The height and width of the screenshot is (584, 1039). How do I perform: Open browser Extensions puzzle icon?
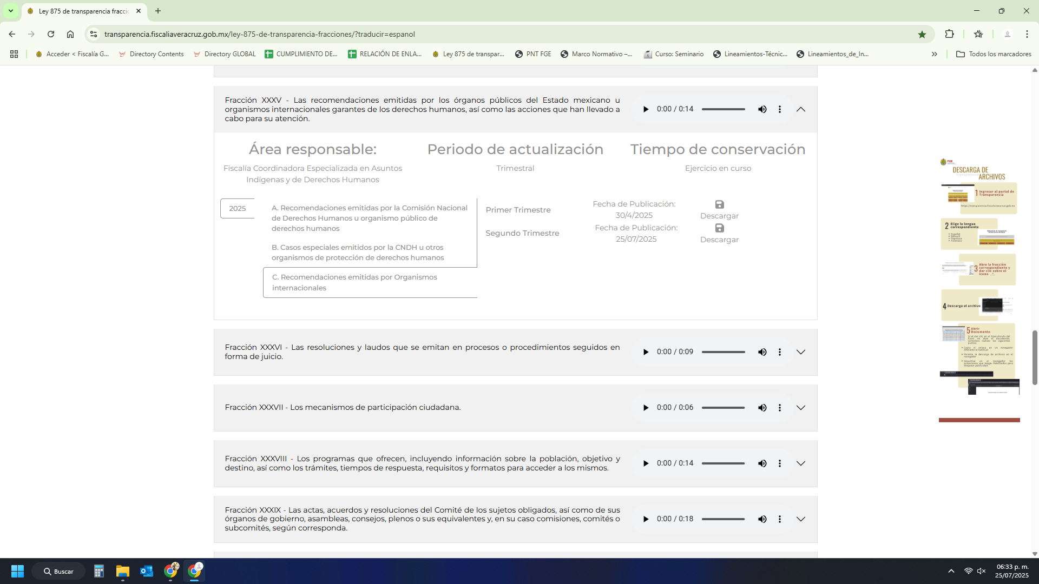pos(949,34)
